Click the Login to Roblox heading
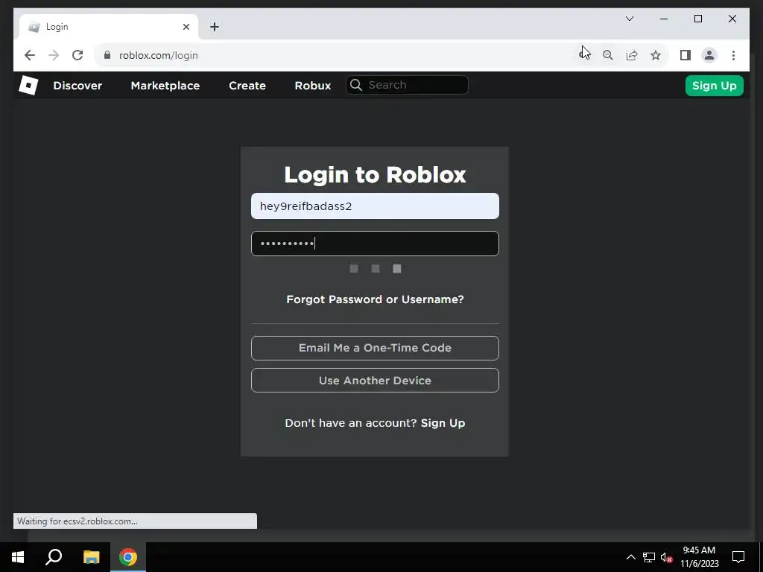 click(x=375, y=174)
